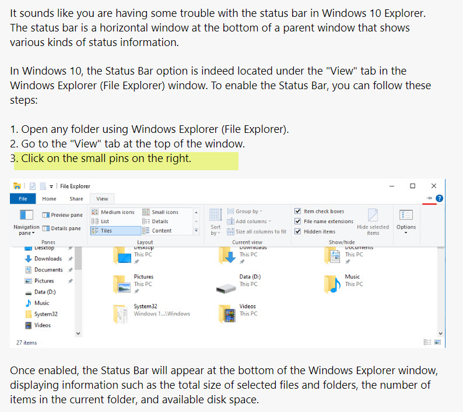Open the Music folder tile
The width and height of the screenshot is (463, 412).
343,284
